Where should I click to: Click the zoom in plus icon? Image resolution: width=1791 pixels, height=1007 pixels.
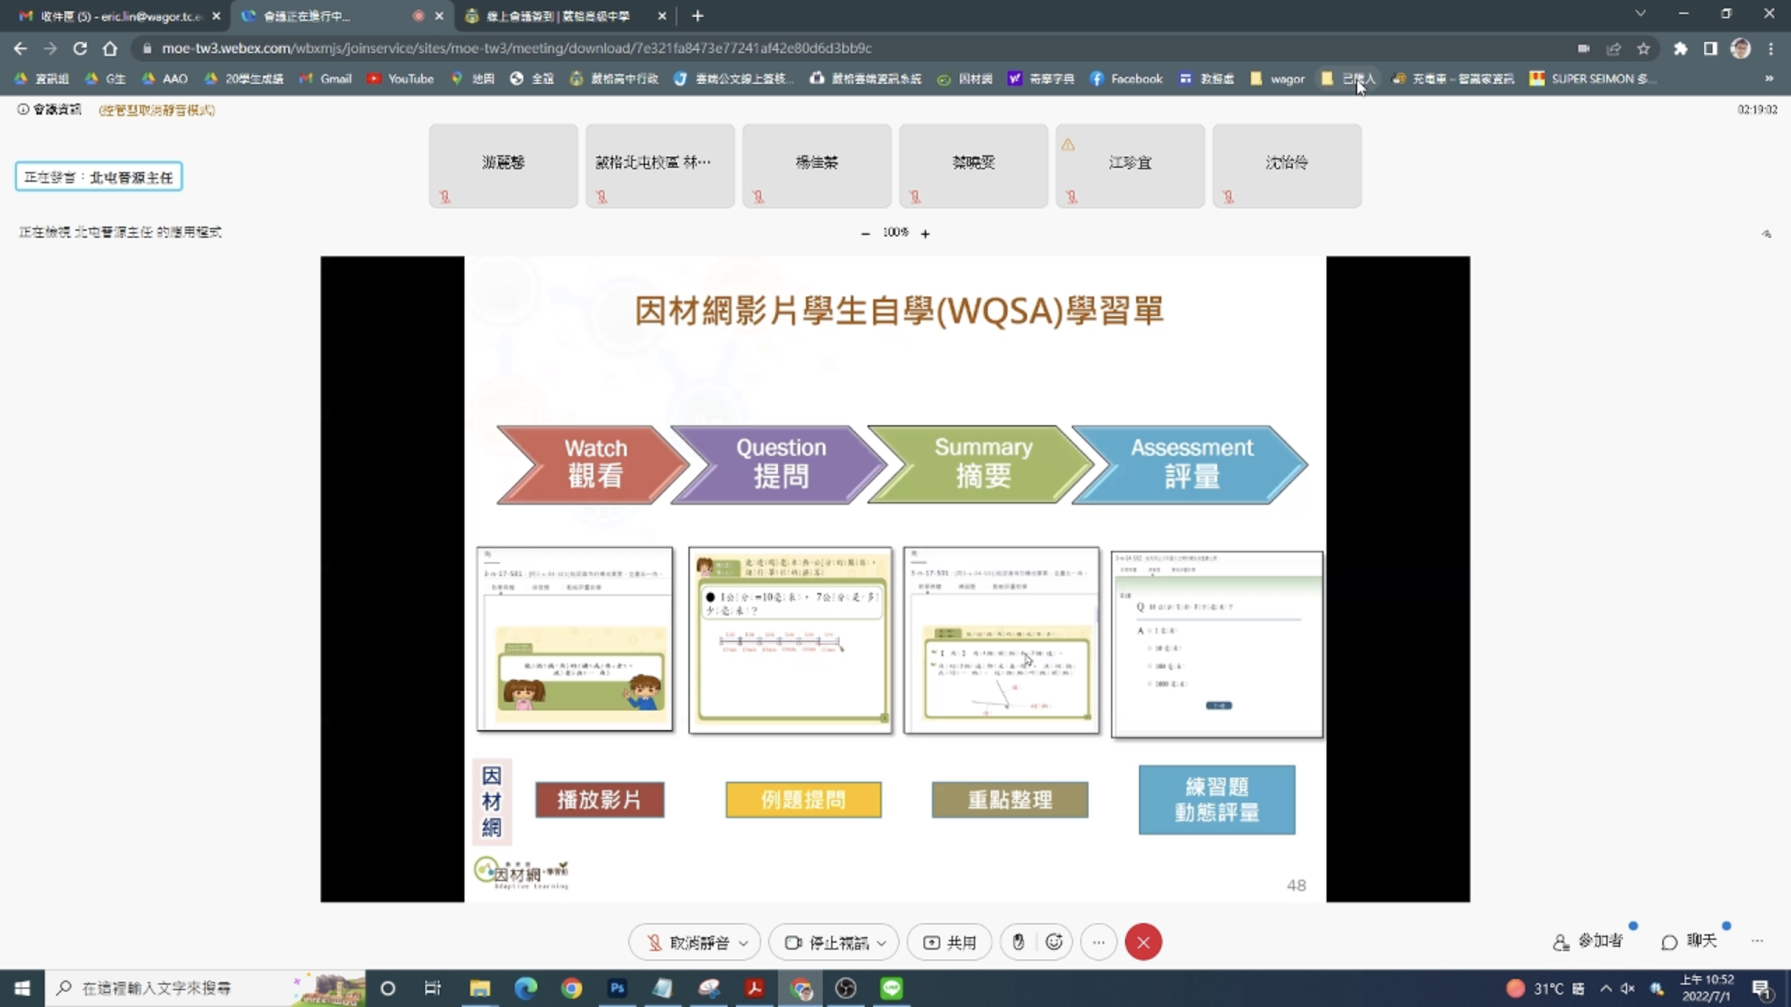coord(925,234)
